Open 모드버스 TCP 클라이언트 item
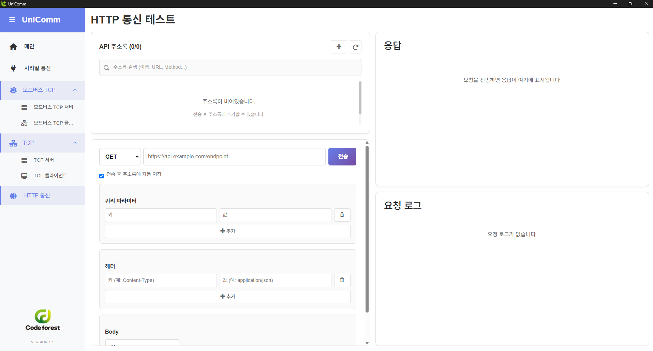Image resolution: width=653 pixels, height=351 pixels. click(x=43, y=123)
